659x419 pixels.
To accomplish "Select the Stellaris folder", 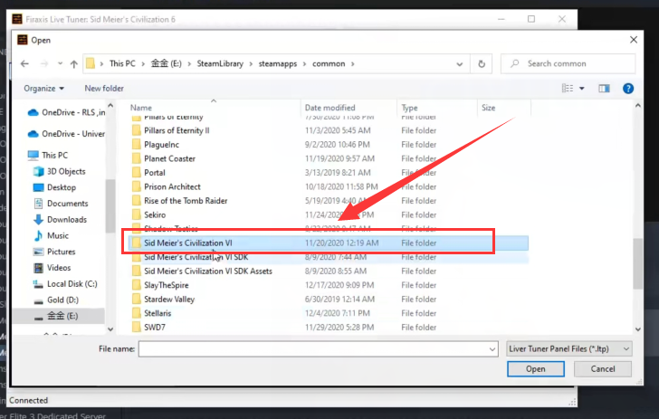I will coord(158,313).
